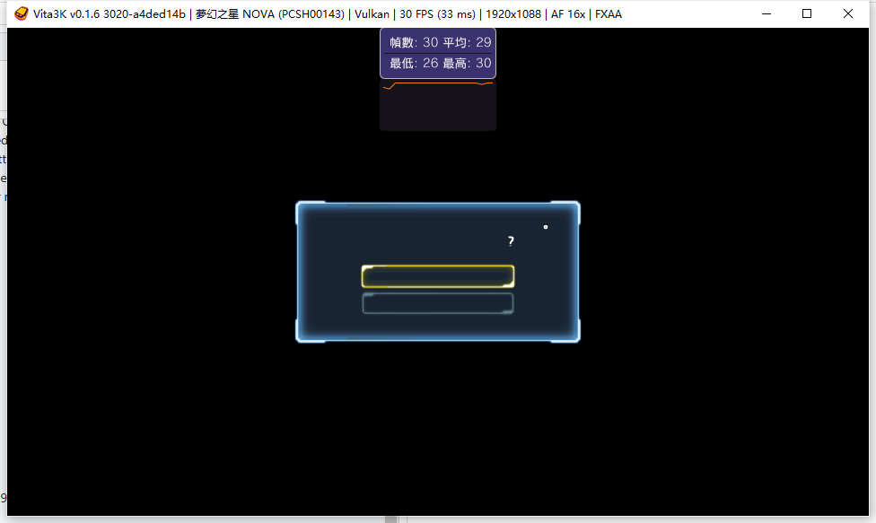Select the gray second option in the dialog
The width and height of the screenshot is (876, 523).
coord(437,303)
